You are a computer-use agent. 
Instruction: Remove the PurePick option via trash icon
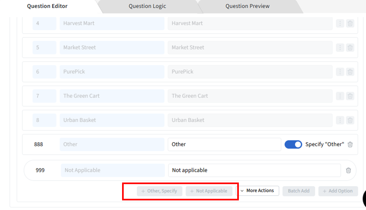click(350, 72)
